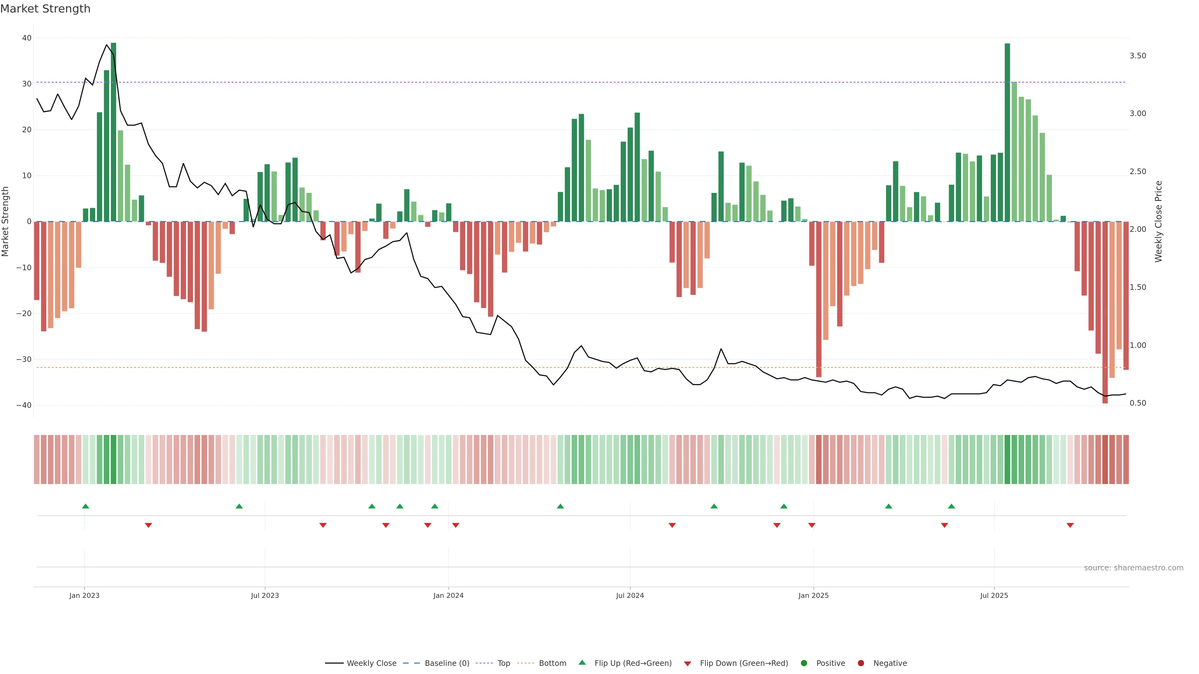The width and height of the screenshot is (1199, 674).
Task: Click flip-down triangle at Jan 2025 gridline
Action: click(x=812, y=525)
